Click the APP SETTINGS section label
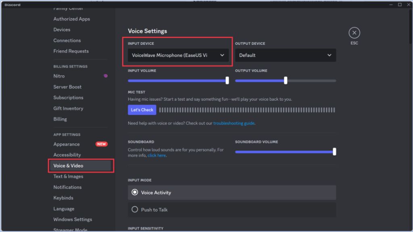 coord(67,135)
